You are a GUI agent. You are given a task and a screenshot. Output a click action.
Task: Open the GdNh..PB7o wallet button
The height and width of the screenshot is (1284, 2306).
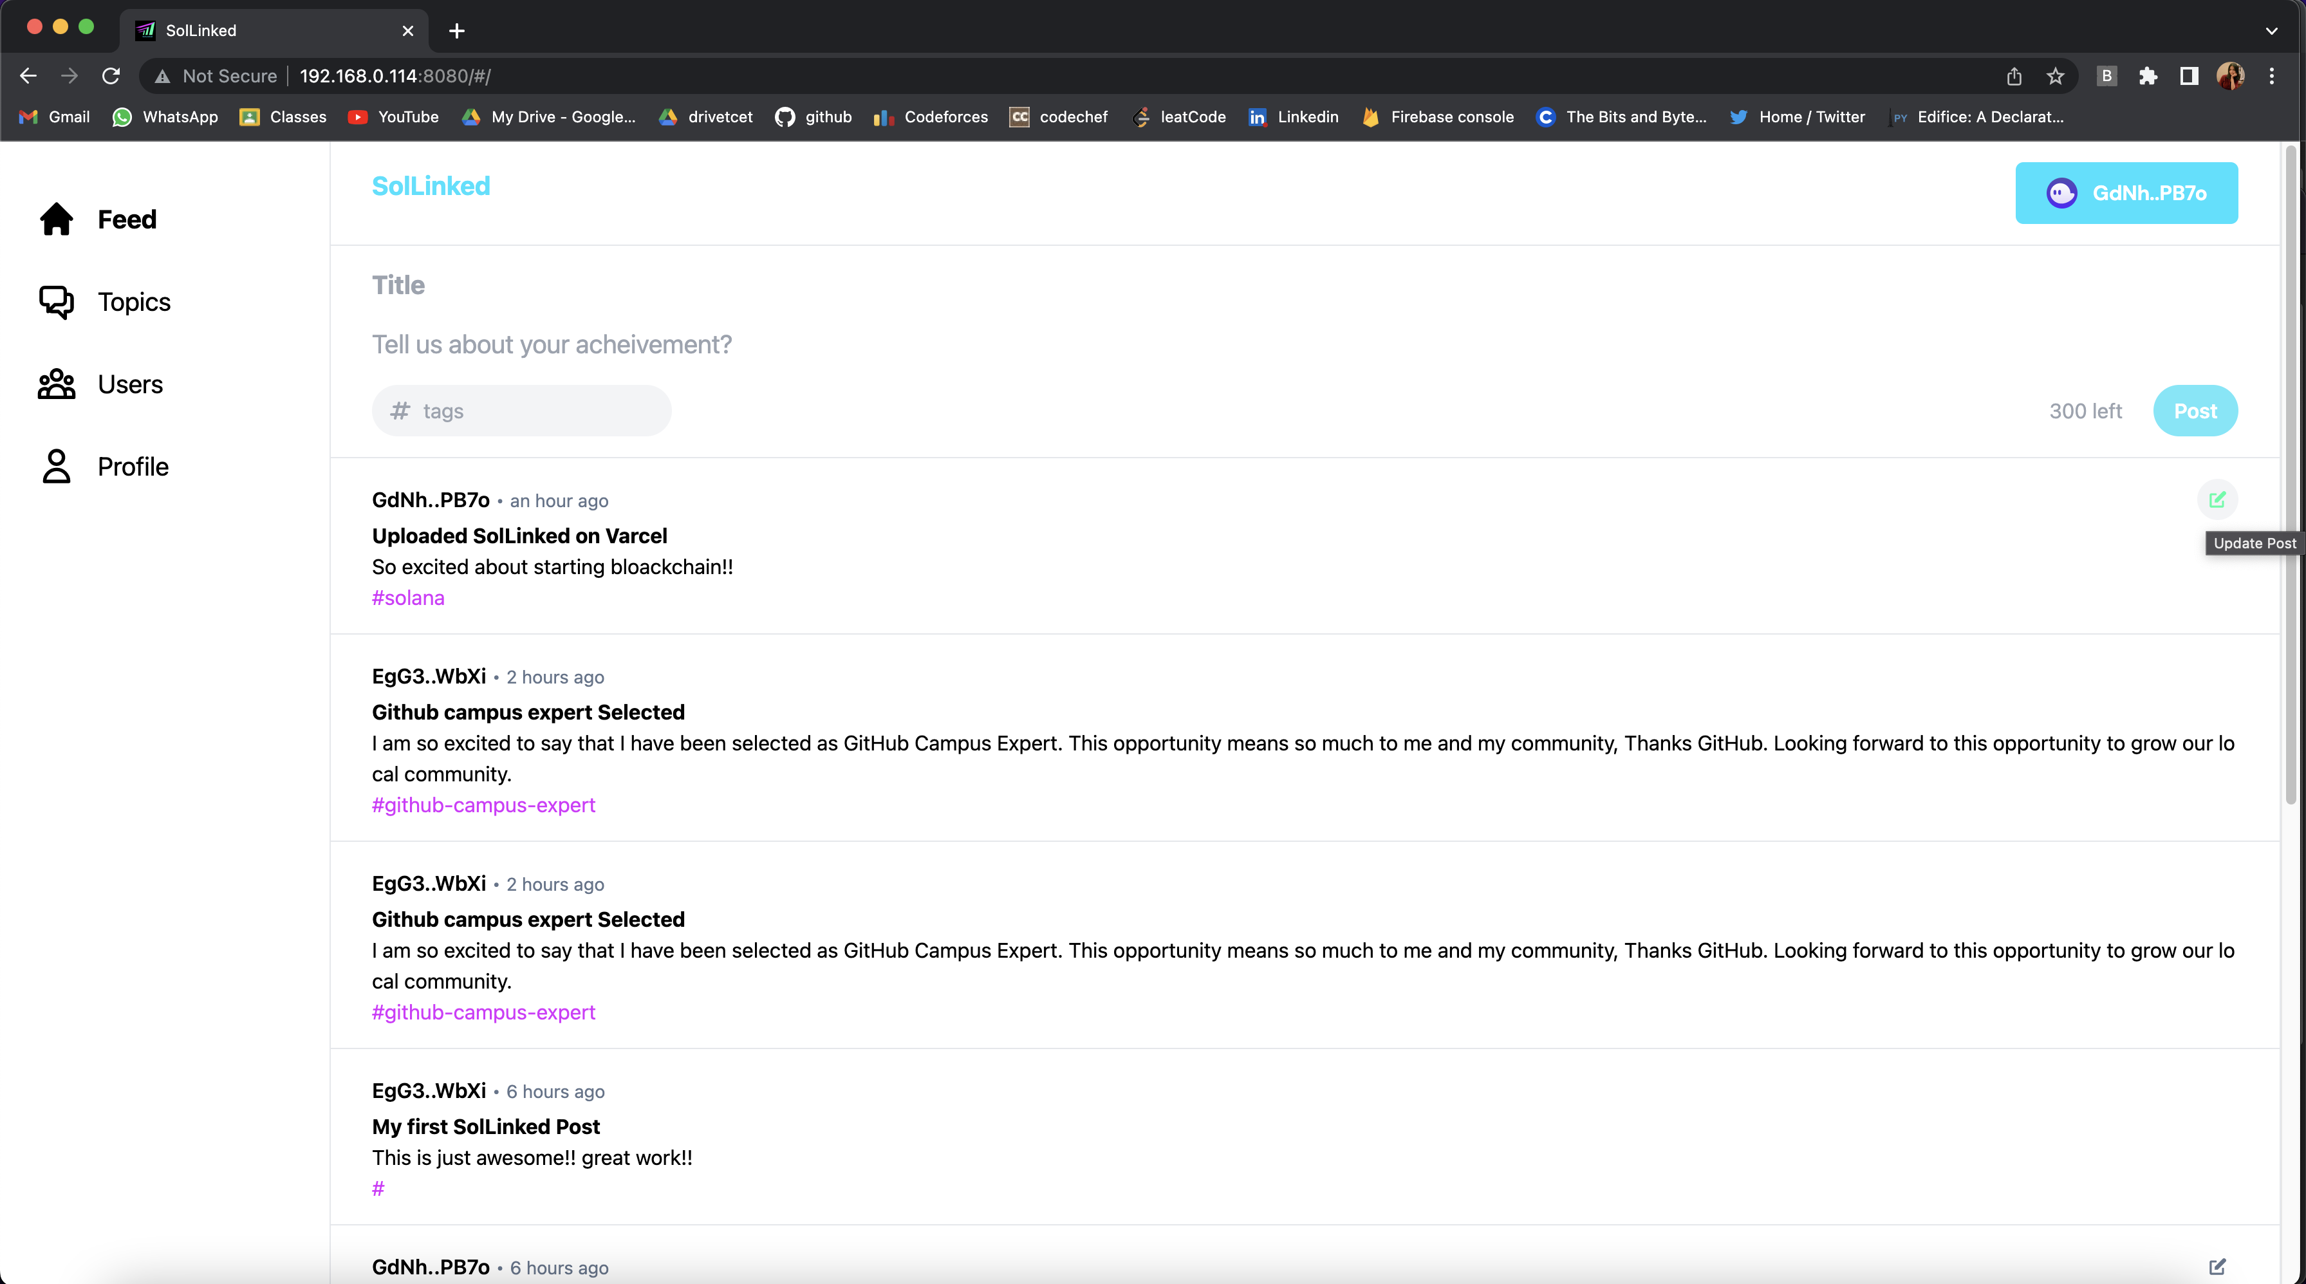click(x=2126, y=192)
